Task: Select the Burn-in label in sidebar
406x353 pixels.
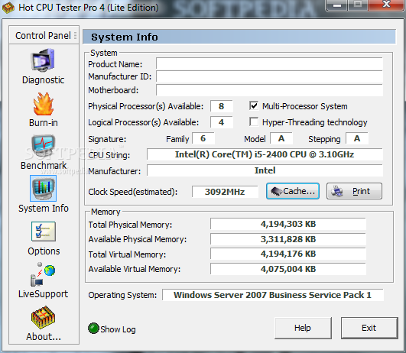Action: click(x=44, y=123)
